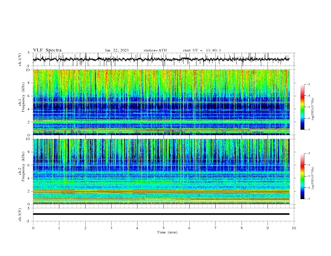331x256 pixels.
Task: Click the "ch.3(V)" axis label
Action: pos(20,215)
